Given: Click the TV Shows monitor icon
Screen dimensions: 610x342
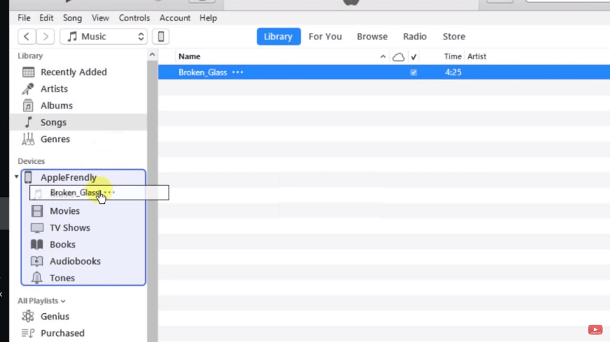Looking at the screenshot, I should click(37, 228).
